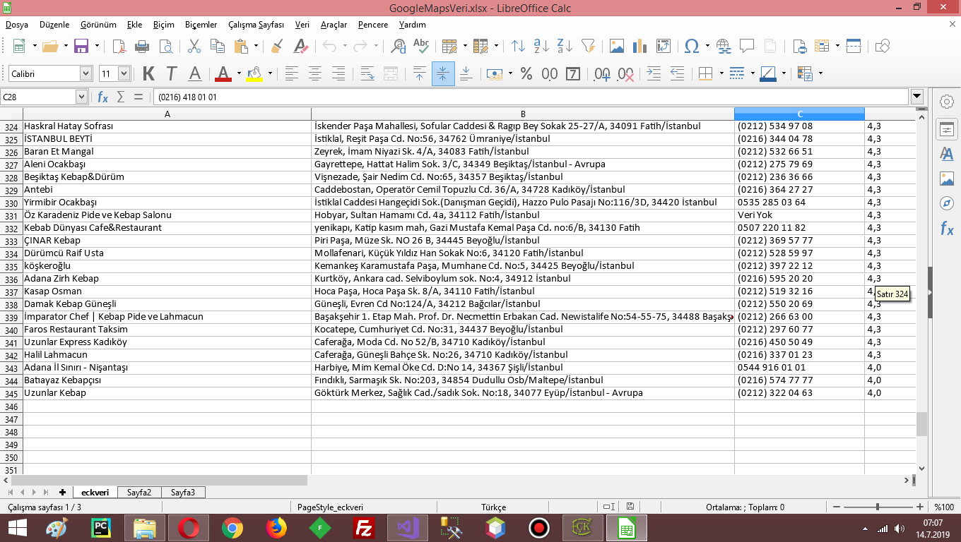Open the Araçlar menu
961x542 pixels.
334,25
